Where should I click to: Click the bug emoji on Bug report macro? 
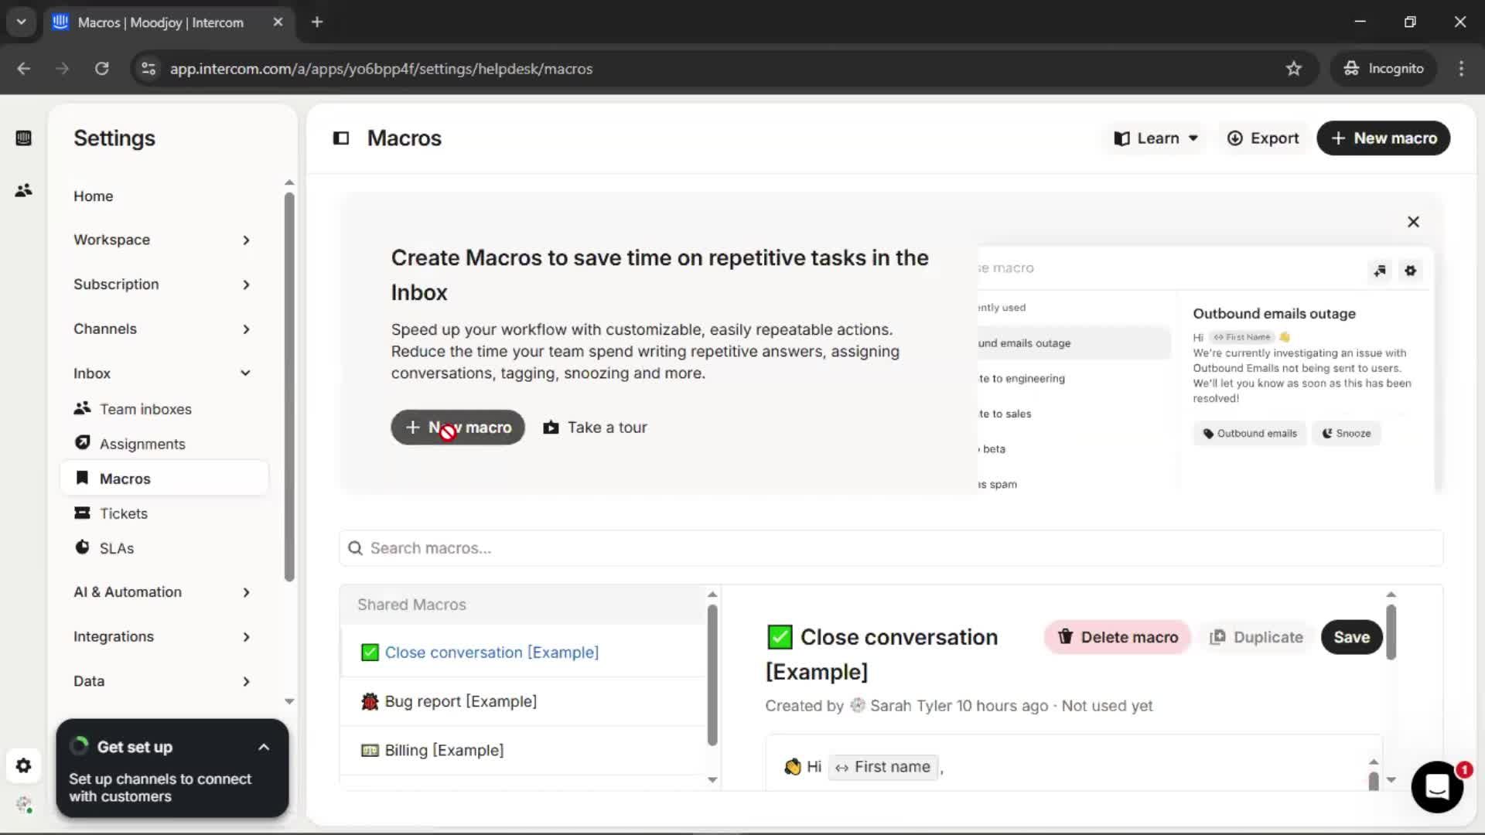click(x=370, y=701)
